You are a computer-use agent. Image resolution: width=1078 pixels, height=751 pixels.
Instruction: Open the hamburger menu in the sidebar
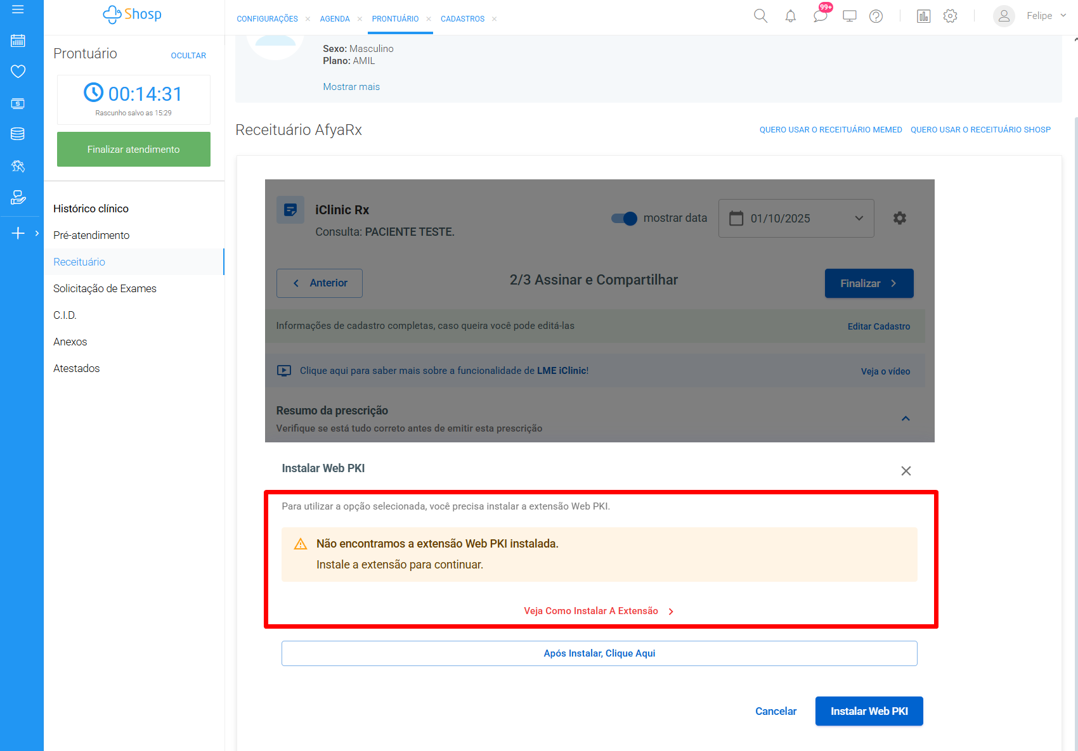tap(18, 10)
